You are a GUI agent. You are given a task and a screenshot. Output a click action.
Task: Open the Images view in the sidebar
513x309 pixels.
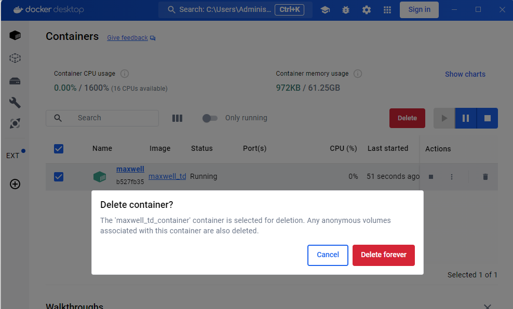click(x=15, y=58)
